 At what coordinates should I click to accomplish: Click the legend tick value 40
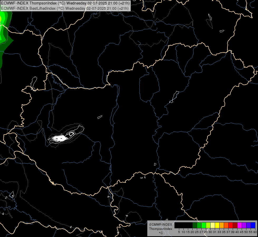click(x=237, y=232)
